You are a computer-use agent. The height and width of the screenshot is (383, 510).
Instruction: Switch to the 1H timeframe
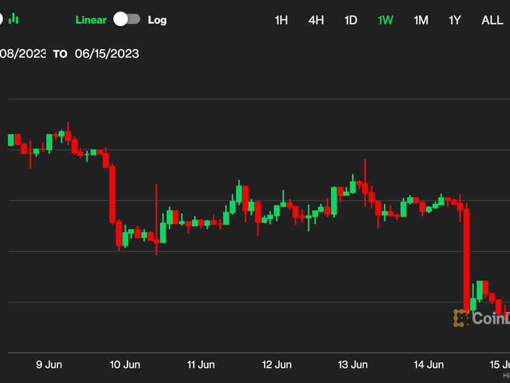[x=281, y=20]
